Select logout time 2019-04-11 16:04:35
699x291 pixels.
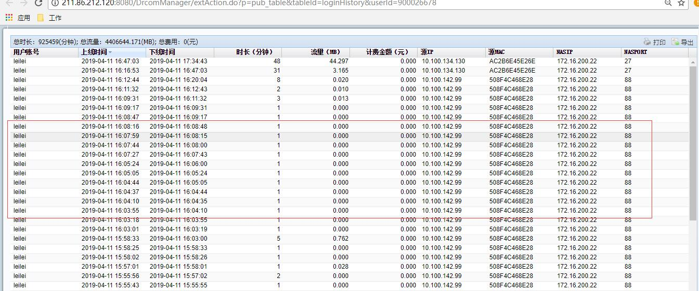click(x=178, y=201)
